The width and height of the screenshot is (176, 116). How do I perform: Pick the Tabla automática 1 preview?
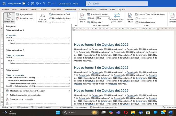coord(38,39)
